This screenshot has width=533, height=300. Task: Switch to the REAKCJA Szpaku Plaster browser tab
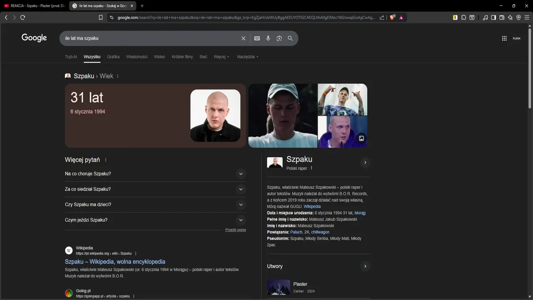34,6
